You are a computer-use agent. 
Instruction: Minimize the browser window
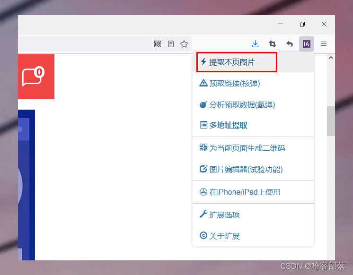281,24
